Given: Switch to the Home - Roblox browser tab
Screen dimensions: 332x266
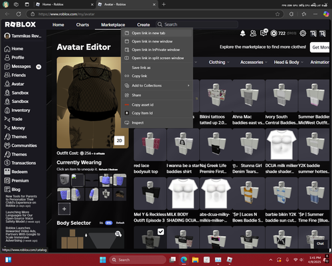Looking at the screenshot, I should click(64, 5).
